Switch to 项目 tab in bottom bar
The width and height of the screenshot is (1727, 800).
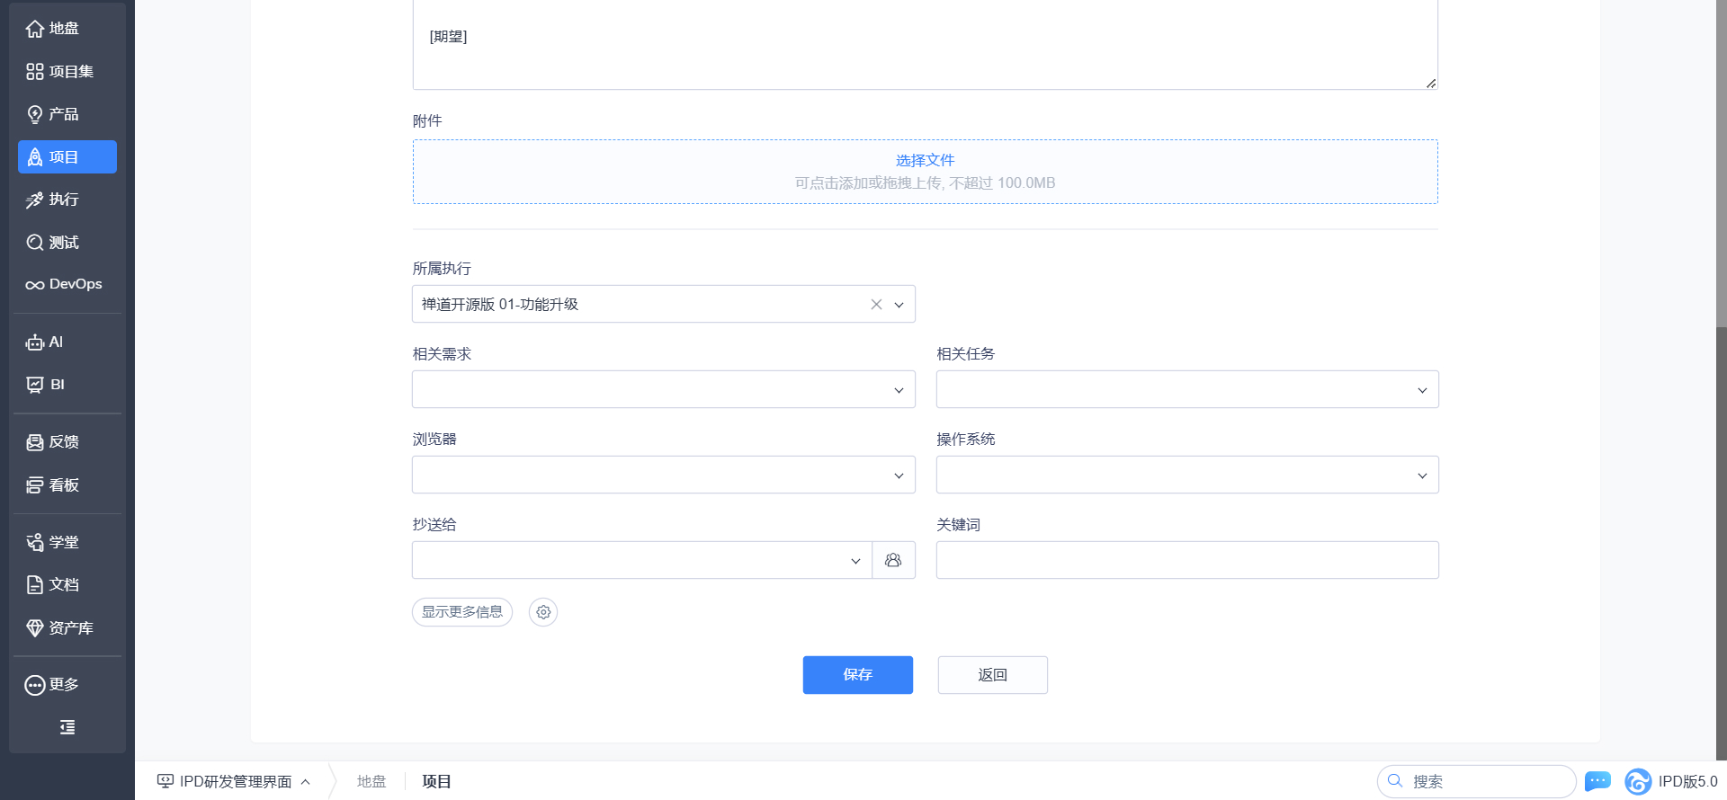(x=436, y=781)
